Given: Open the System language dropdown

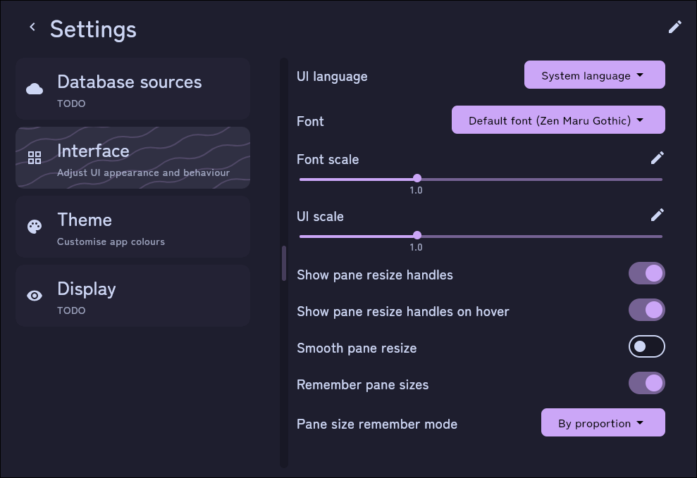Looking at the screenshot, I should point(595,75).
